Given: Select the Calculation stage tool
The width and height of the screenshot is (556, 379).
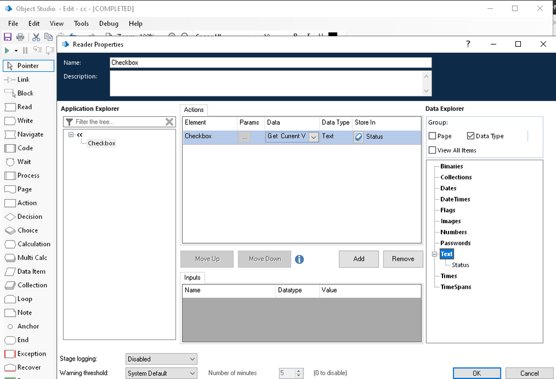Looking at the screenshot, I should click(x=28, y=244).
